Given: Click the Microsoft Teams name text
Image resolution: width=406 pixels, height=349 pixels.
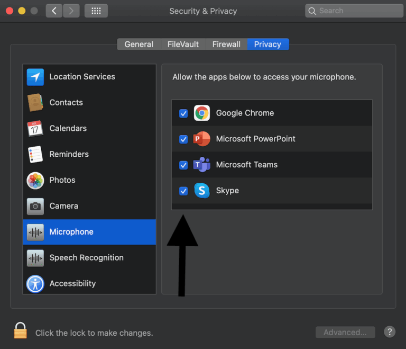Looking at the screenshot, I should click(247, 165).
